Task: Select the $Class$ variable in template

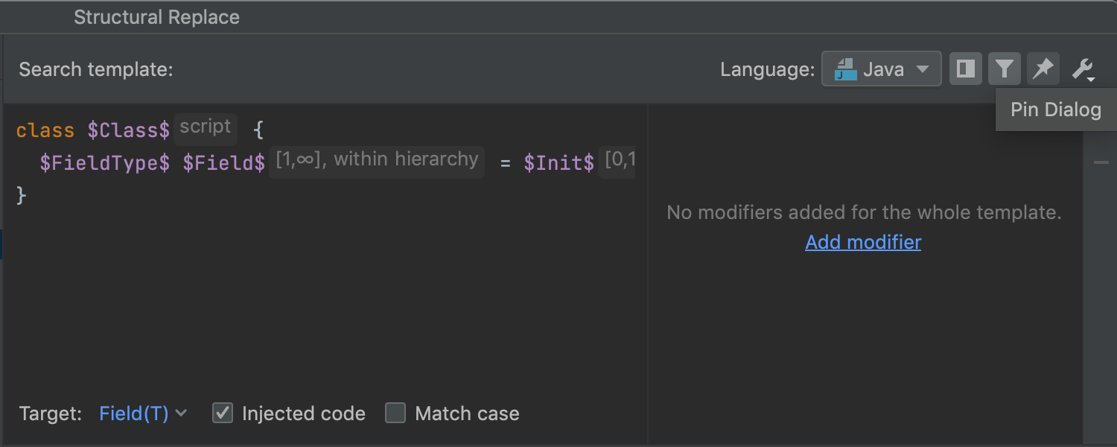Action: tap(128, 130)
